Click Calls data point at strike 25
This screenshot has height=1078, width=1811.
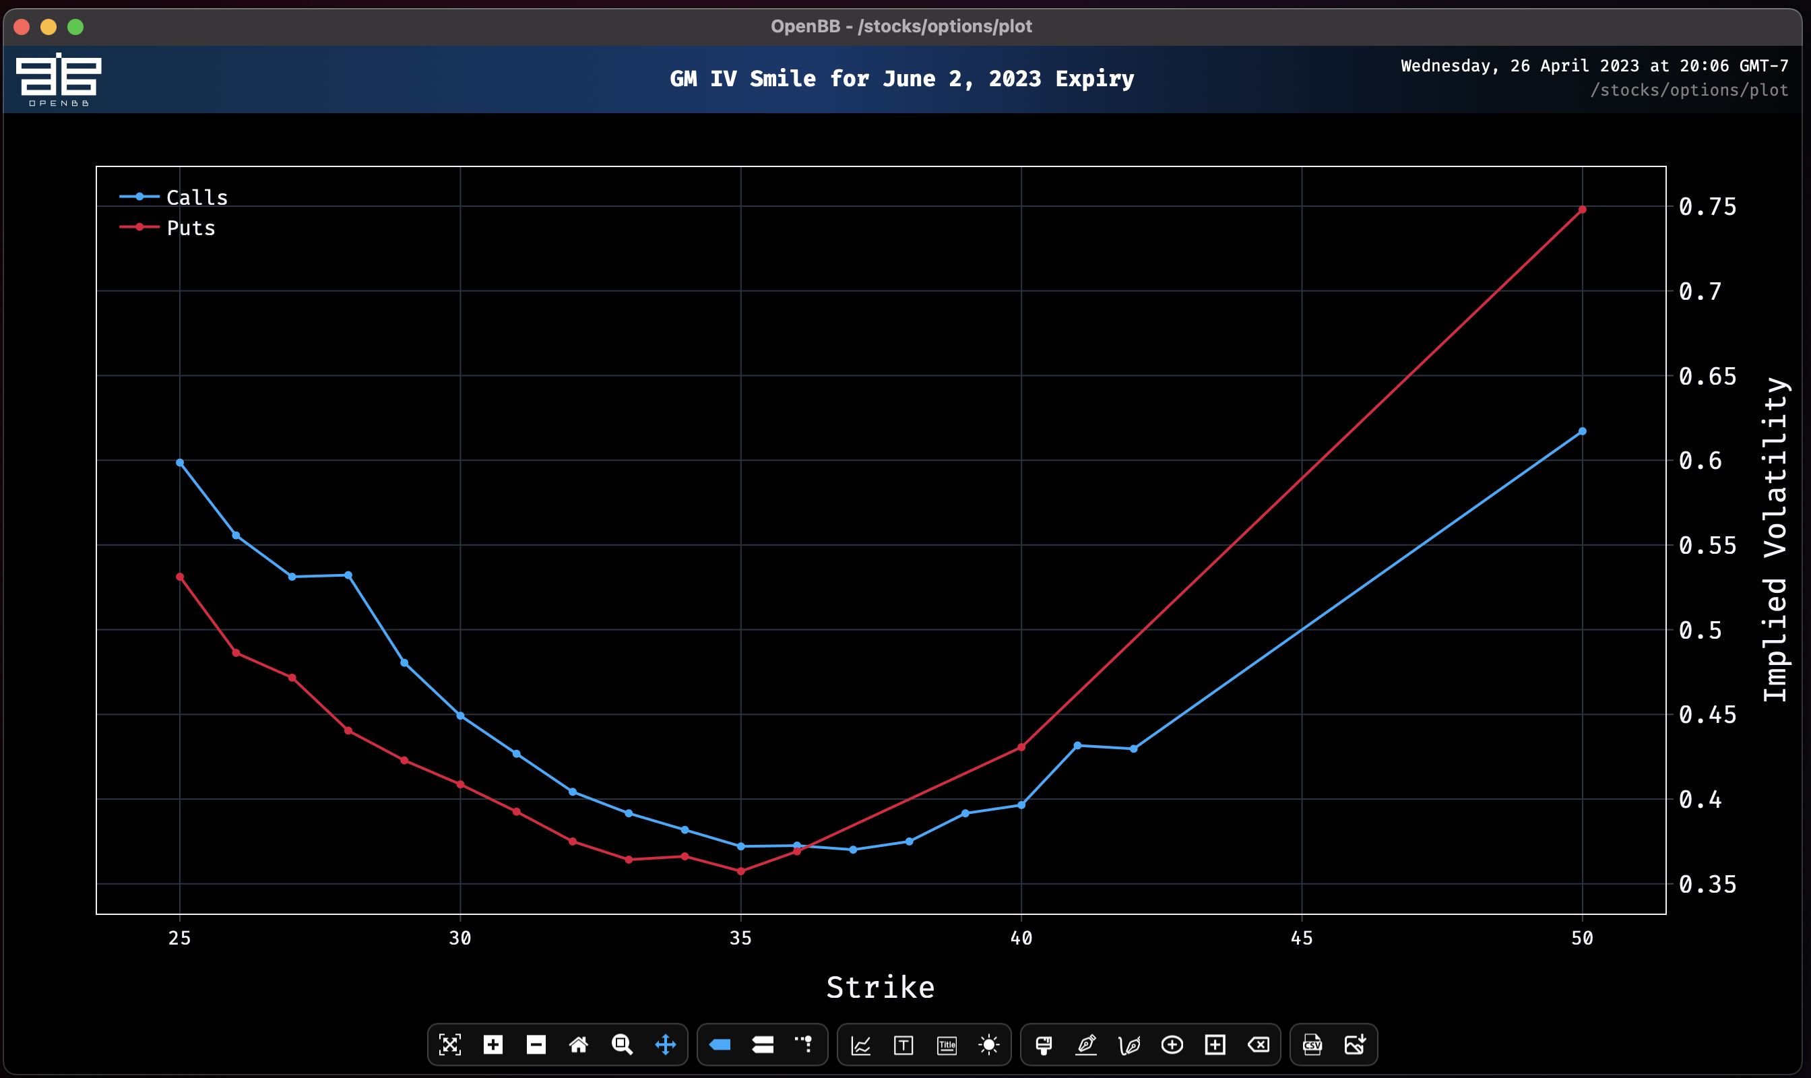click(180, 463)
